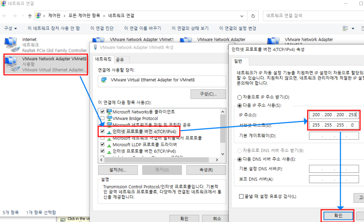The width and height of the screenshot is (364, 222).
Task: Click 이 연결의 상태 보기
Action: pos(190,28)
